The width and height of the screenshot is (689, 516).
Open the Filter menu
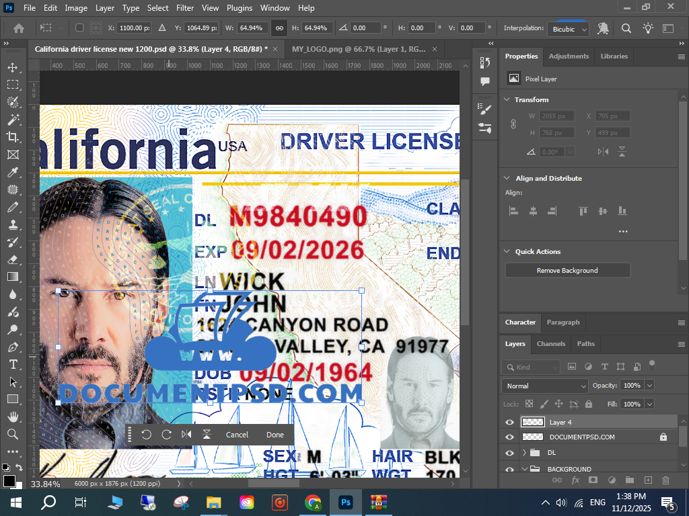coord(186,8)
